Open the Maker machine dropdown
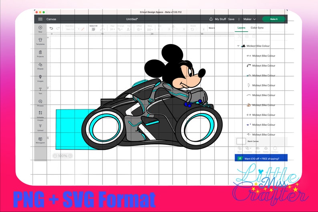 (x=250, y=19)
